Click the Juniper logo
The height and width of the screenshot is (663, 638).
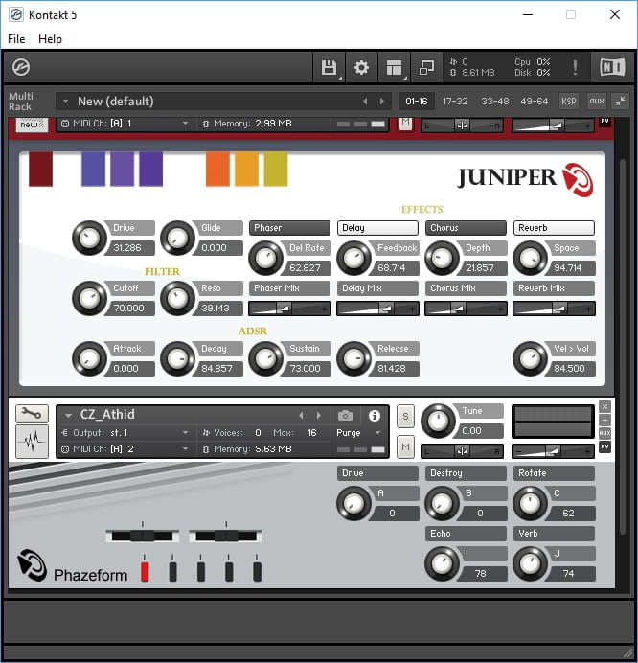coord(526,179)
